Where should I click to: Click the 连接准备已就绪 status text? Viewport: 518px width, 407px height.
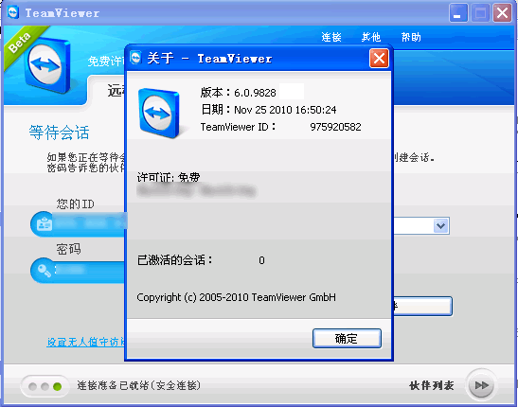click(139, 385)
